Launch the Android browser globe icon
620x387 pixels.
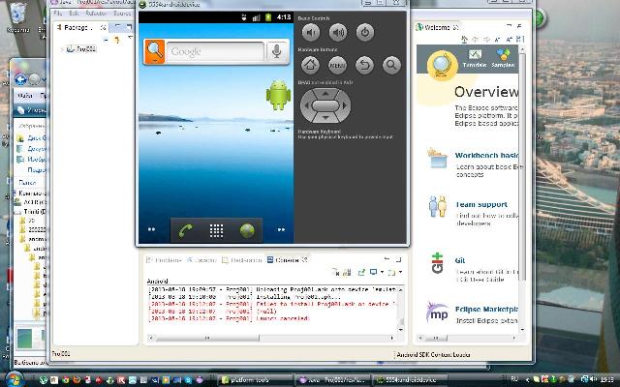pos(247,230)
